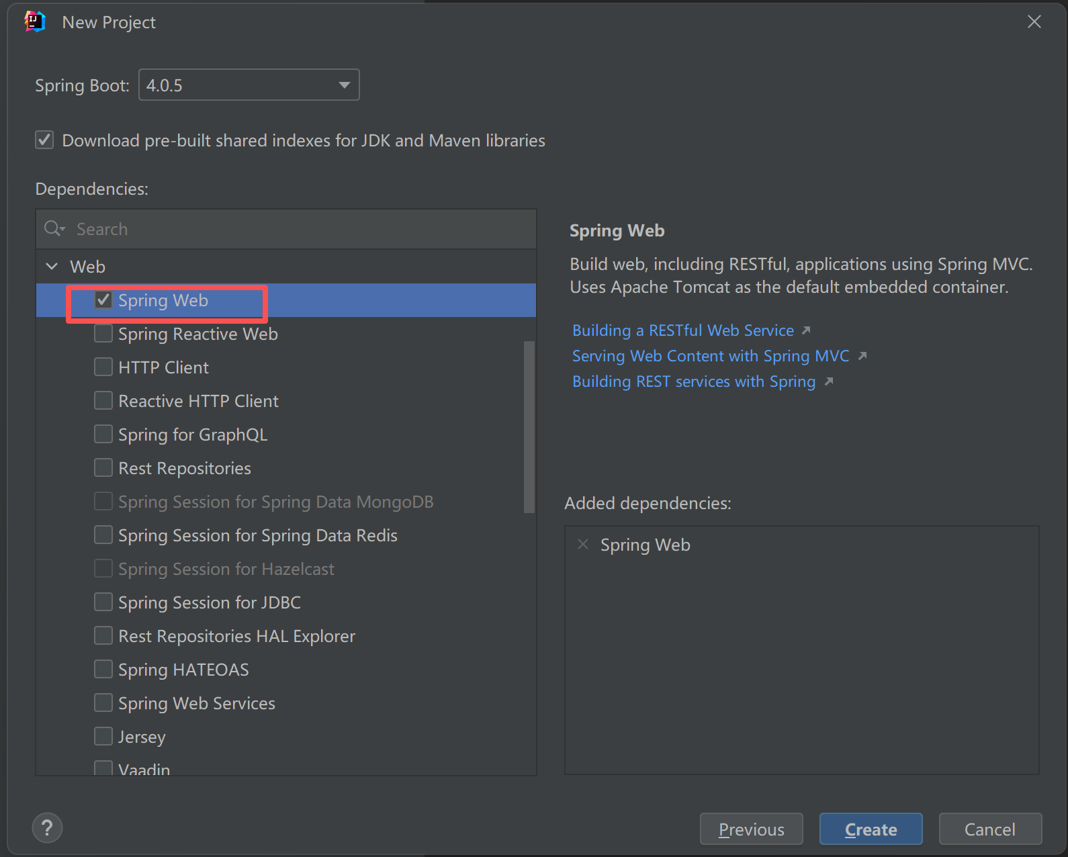
Task: Tick the Reactive HTTP Client checkbox
Action: pyautogui.click(x=103, y=400)
